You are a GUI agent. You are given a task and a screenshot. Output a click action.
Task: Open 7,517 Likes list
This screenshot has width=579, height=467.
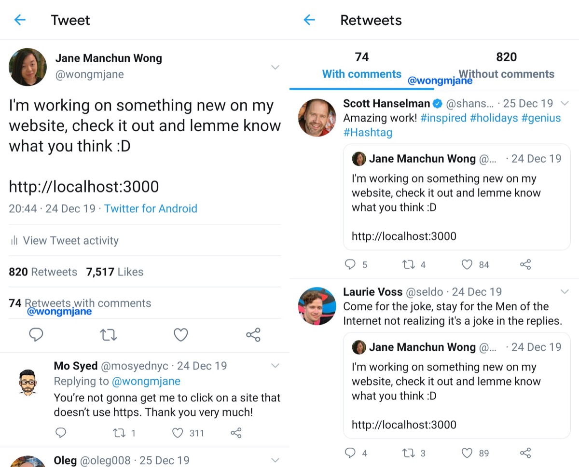114,272
